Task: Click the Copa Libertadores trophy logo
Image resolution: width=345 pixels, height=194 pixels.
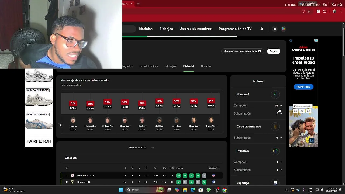Action: [275, 127]
